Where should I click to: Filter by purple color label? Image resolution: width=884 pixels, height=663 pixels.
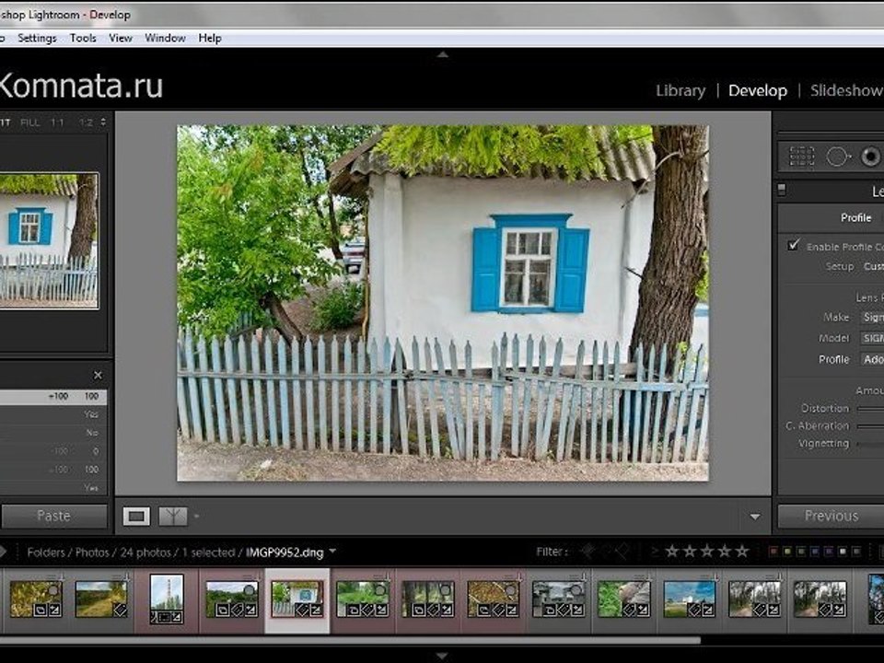(829, 551)
